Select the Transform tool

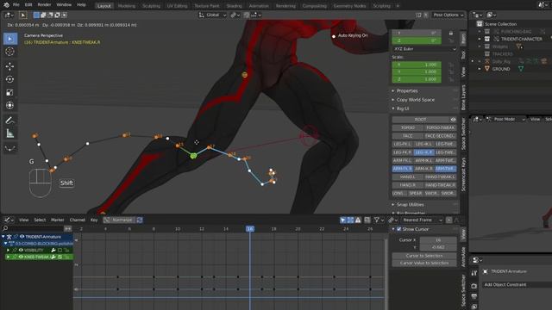[x=9, y=105]
